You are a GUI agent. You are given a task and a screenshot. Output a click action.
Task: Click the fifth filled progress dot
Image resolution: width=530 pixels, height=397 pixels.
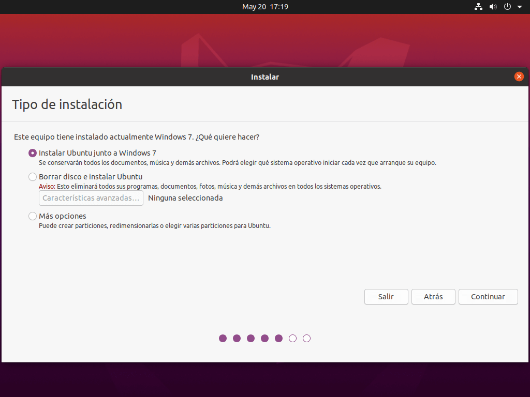coord(279,339)
